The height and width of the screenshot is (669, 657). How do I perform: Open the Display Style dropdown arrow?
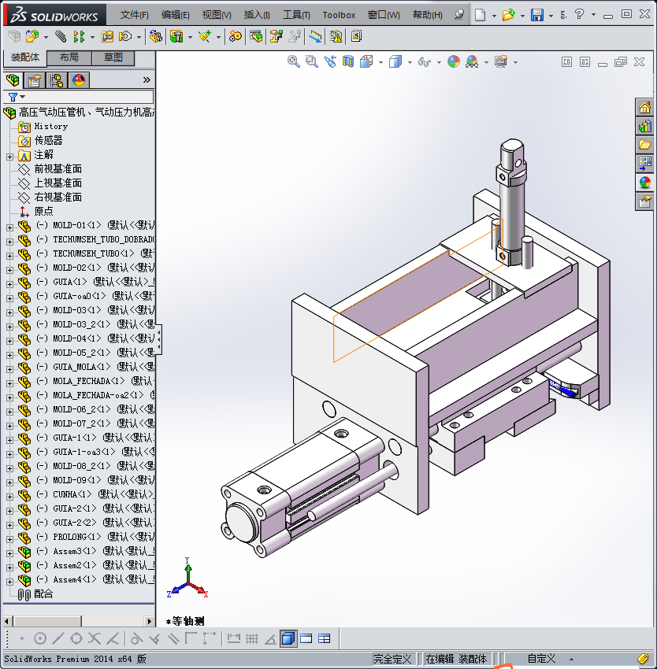click(410, 63)
